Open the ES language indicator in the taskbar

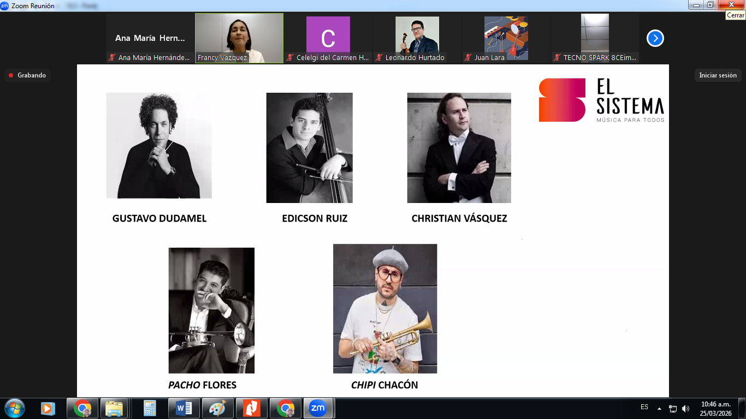[x=644, y=408]
